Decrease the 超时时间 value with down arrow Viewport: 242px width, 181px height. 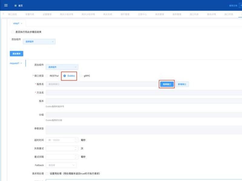[x=75, y=141]
